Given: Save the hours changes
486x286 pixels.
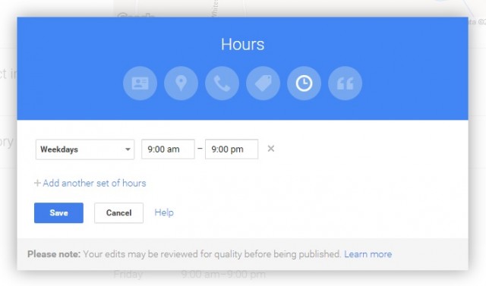Looking at the screenshot, I should pos(58,213).
